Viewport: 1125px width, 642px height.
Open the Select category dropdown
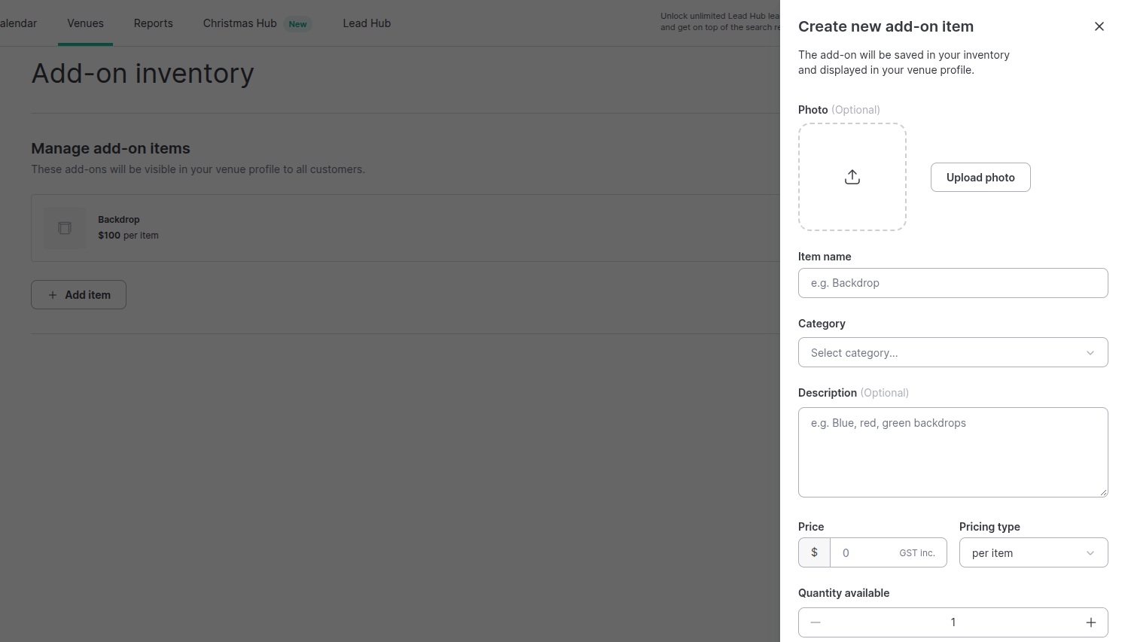[953, 352]
